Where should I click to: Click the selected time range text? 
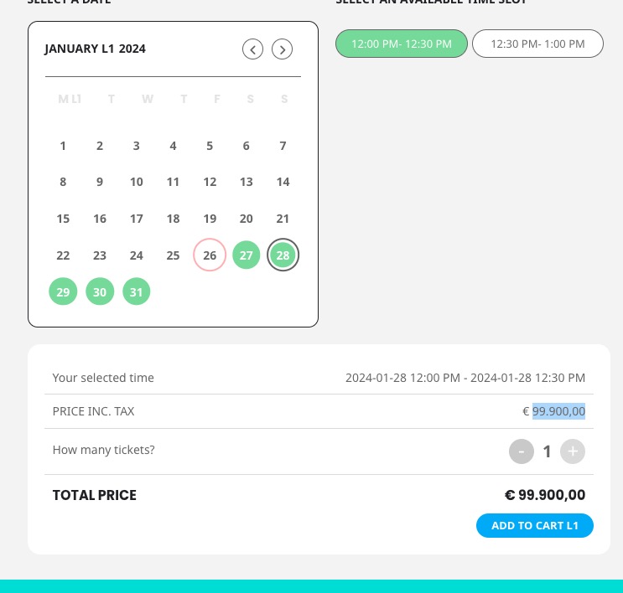(465, 378)
